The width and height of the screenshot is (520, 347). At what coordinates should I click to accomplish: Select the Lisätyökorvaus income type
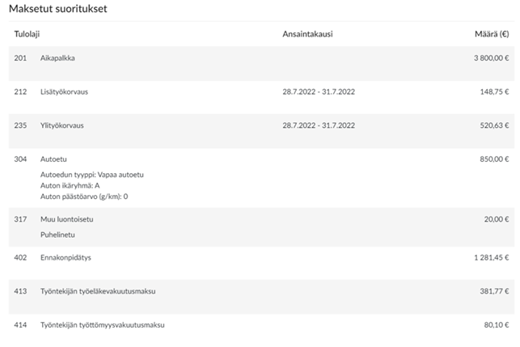[x=65, y=91]
